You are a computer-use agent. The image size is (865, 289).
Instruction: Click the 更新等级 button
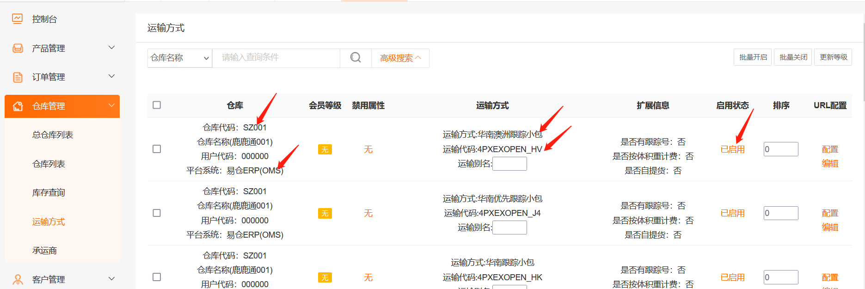point(833,57)
